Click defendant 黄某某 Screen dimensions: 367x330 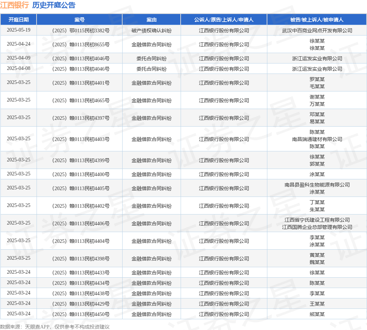pyautogui.click(x=317, y=255)
